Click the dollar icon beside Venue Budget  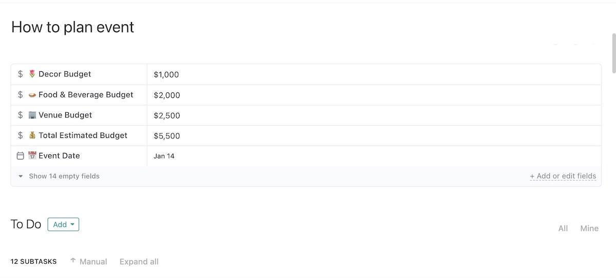pos(21,115)
